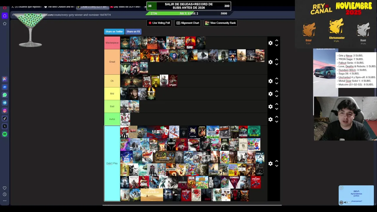Go to Opera home start page icon
Image resolution: width=377 pixels, height=212 pixels.
pos(5,16)
